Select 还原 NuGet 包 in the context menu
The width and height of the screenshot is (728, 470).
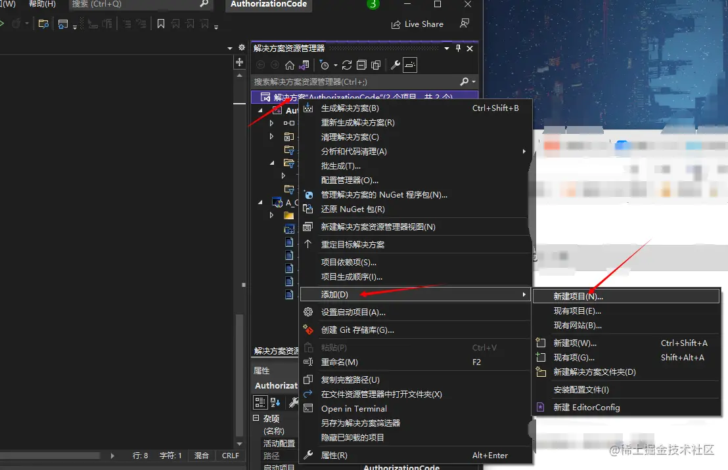(x=355, y=209)
